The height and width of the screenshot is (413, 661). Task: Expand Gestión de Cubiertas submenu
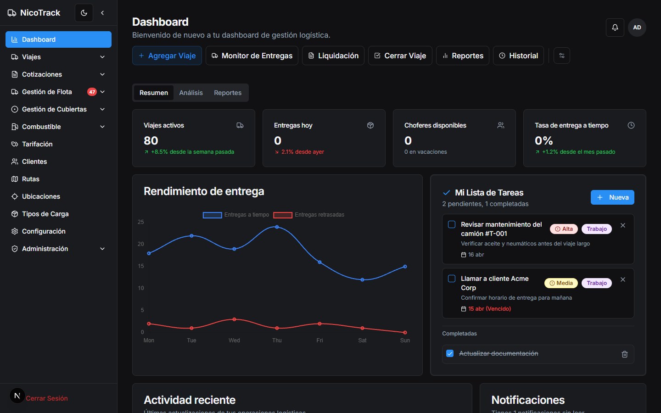[x=58, y=109]
